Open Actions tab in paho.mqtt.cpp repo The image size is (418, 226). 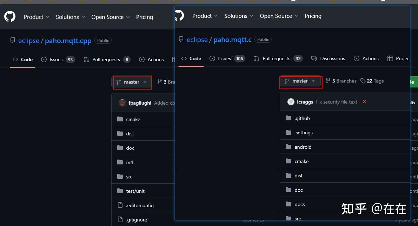[151, 59]
